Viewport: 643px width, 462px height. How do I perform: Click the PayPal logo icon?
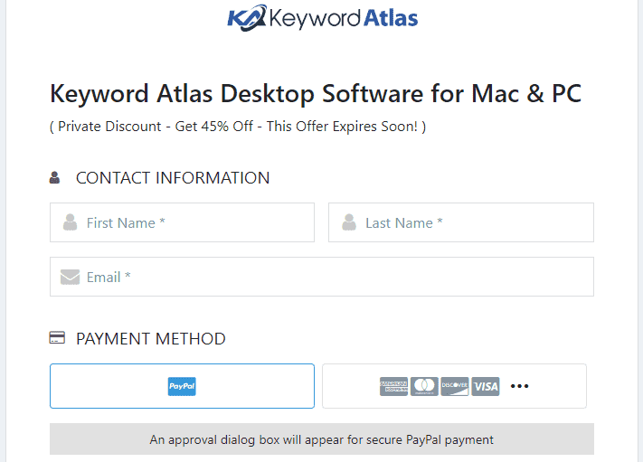(182, 386)
